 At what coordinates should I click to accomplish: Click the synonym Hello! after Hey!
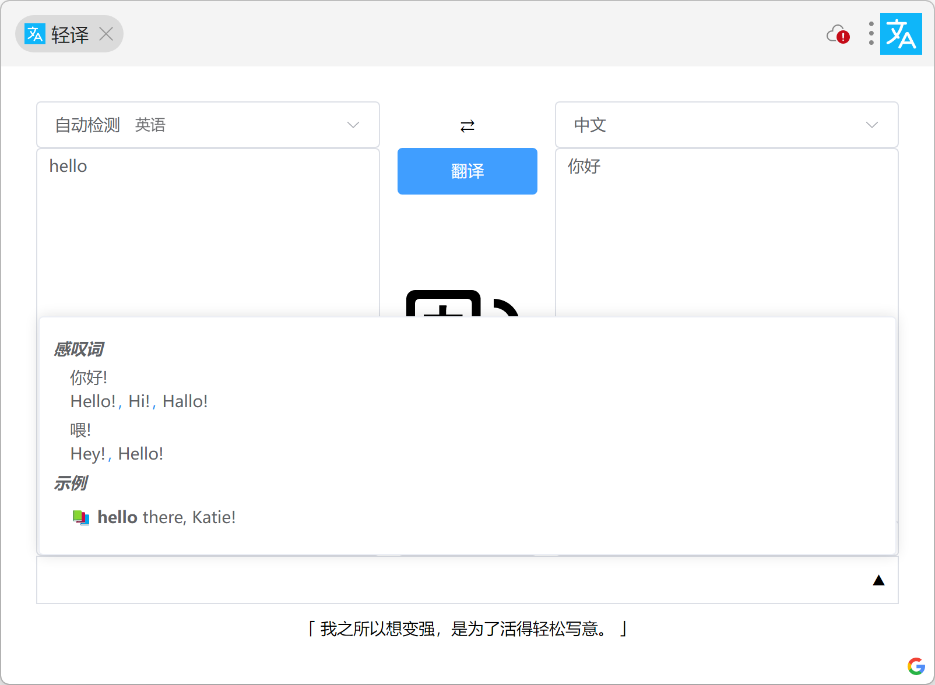pos(141,454)
